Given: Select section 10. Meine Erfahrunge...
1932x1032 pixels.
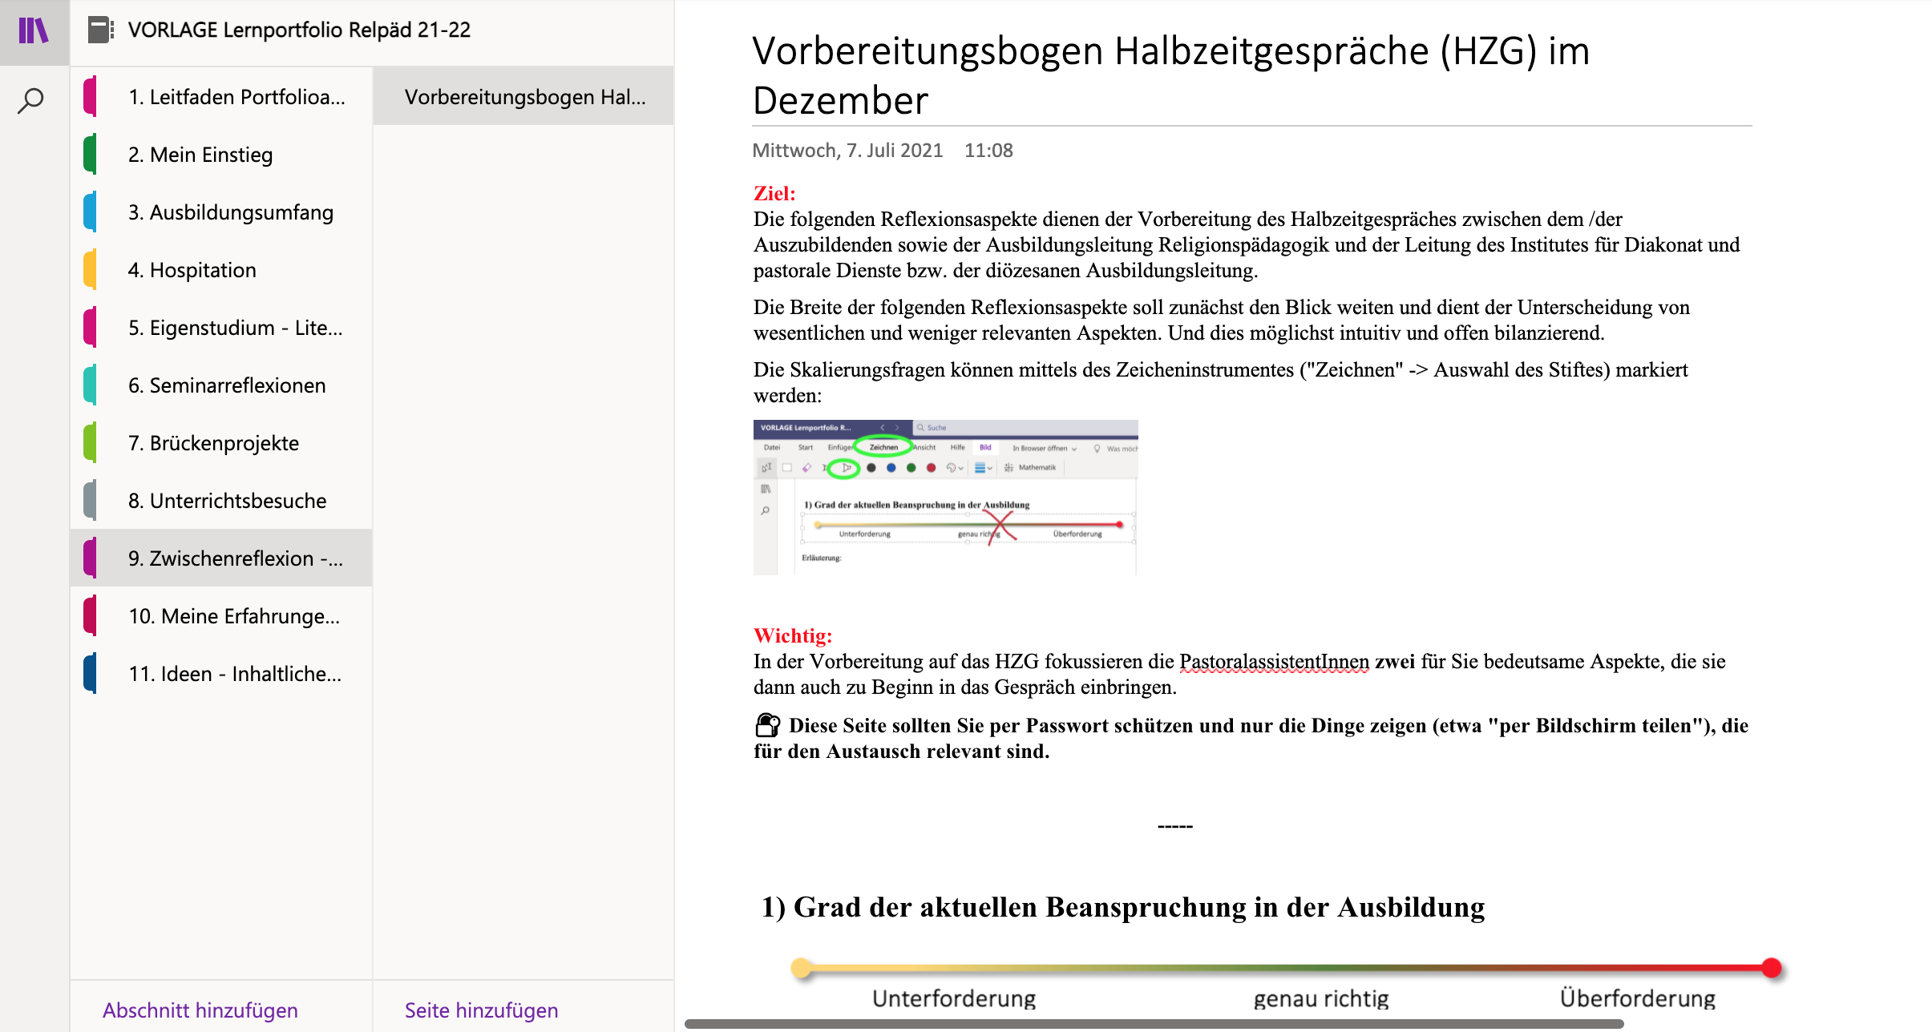Looking at the screenshot, I should tap(234, 616).
